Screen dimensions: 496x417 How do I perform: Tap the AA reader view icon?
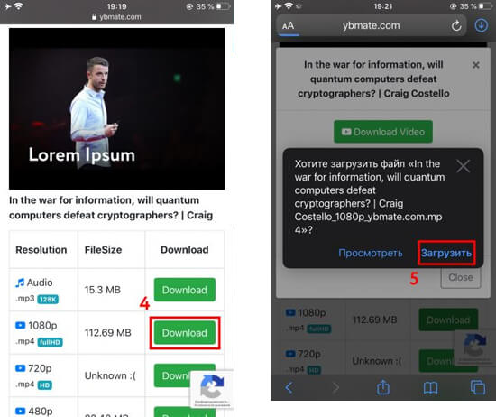coord(288,25)
